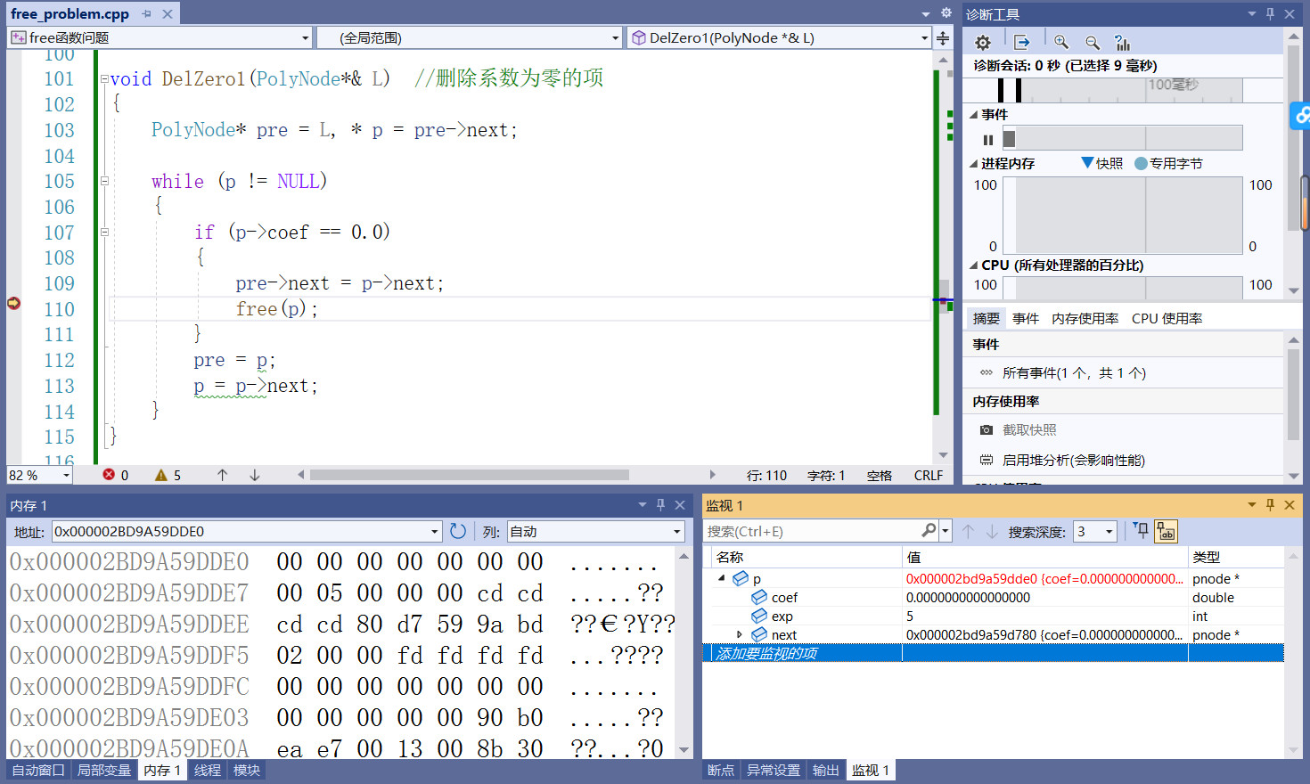Toggle the pinned watch items filter icon
The image size is (1310, 784).
(x=1141, y=531)
